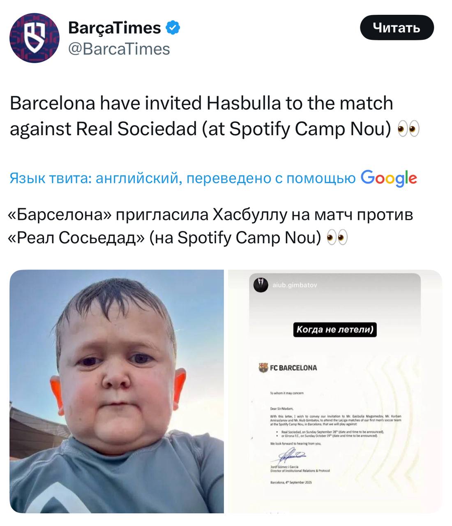
Task: Open the BarçaTimes profile avatar
Action: point(35,38)
